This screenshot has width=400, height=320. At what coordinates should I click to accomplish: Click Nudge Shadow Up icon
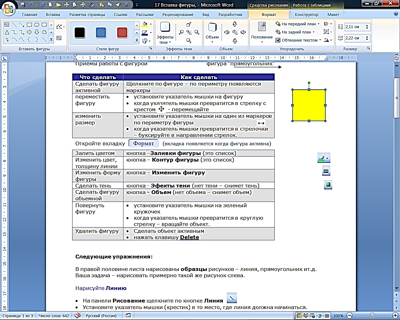pyautogui.click(x=189, y=24)
